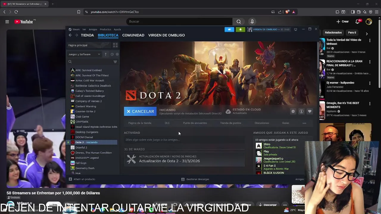The height and width of the screenshot is (214, 381).
Task: Show next related filter chips arrow
Action: tap(367, 34)
